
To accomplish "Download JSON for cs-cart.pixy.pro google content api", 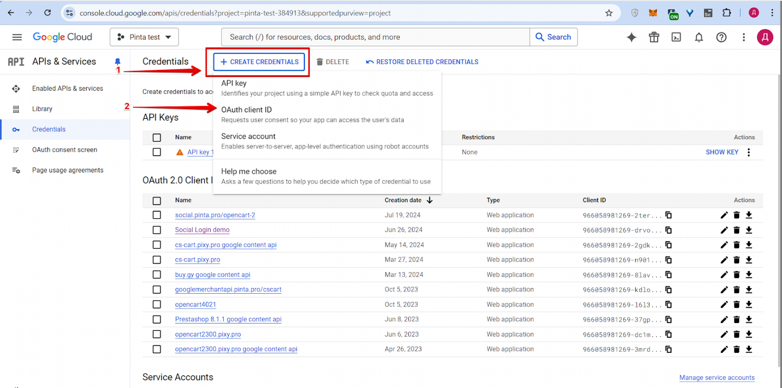I will tap(749, 245).
